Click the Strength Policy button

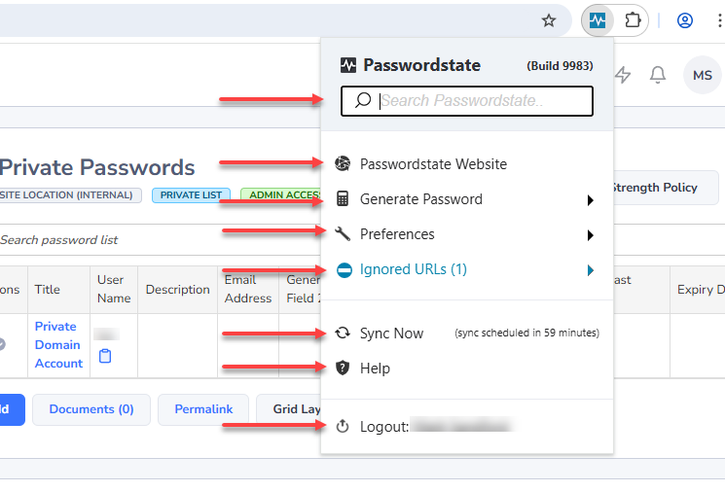point(666,188)
